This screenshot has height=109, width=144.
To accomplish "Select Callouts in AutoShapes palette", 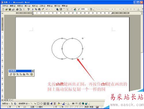I will 27,74.
